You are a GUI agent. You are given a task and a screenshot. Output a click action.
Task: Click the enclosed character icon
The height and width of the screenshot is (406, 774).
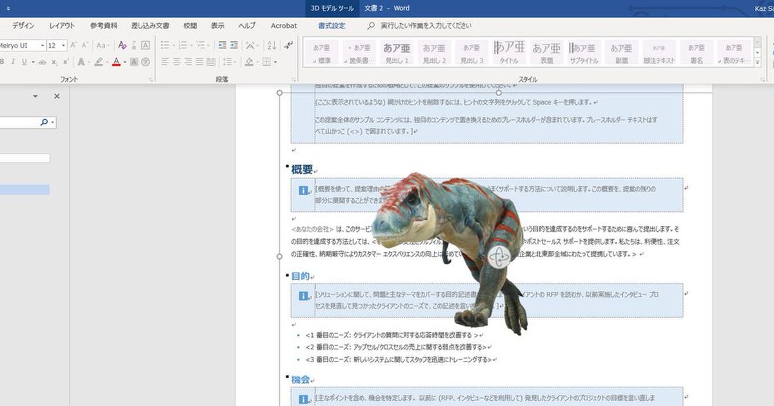coord(145,62)
